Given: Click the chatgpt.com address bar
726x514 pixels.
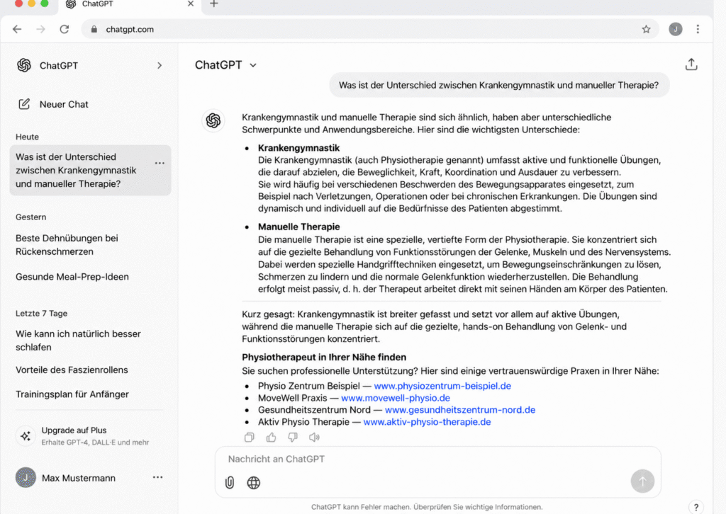Looking at the screenshot, I should tap(369, 29).
